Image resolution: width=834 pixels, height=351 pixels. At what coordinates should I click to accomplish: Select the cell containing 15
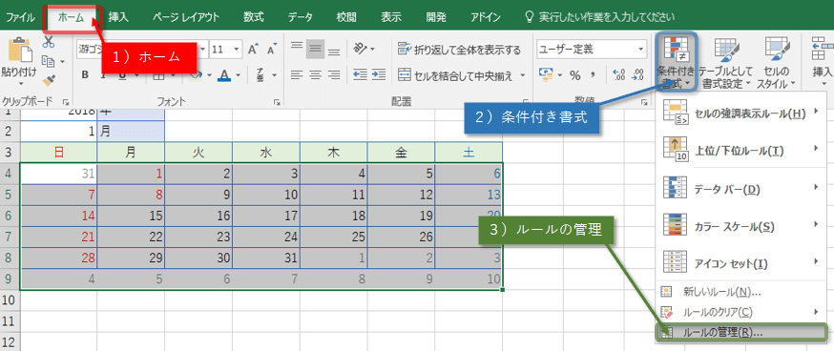(x=131, y=216)
